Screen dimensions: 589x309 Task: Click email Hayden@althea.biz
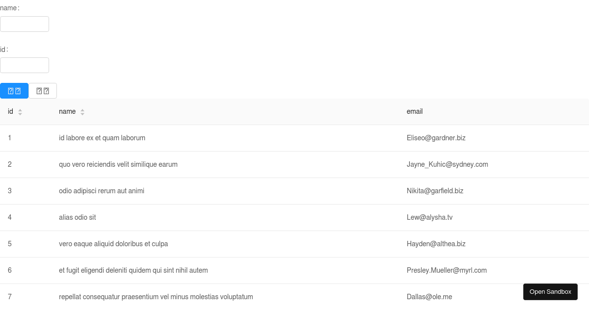click(x=436, y=244)
